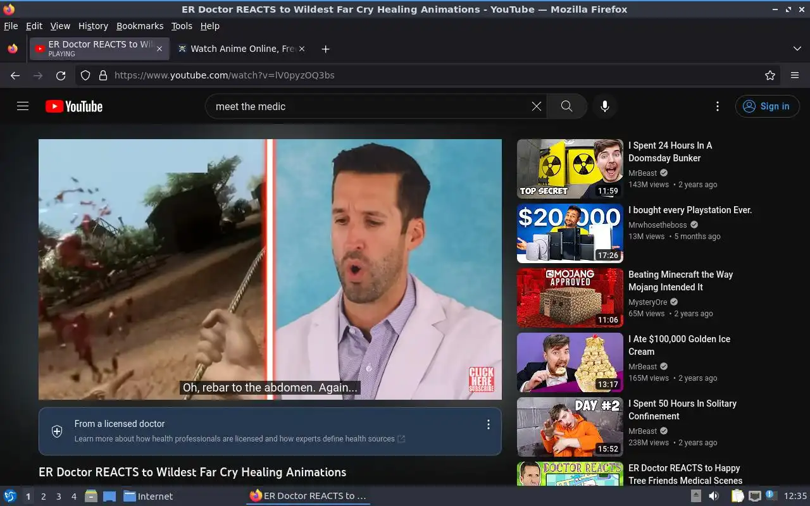
Task: Open 'ER Doctor REACTS to Happy Tree Friends'
Action: (685, 474)
